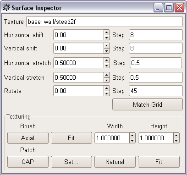Minimize the Surface Inspector window

[158, 8]
